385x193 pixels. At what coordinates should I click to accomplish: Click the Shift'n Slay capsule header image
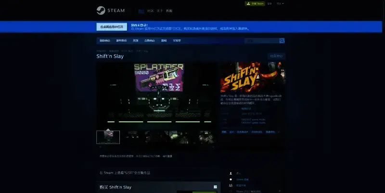253,78
